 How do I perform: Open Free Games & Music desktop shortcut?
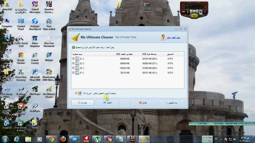(21, 126)
